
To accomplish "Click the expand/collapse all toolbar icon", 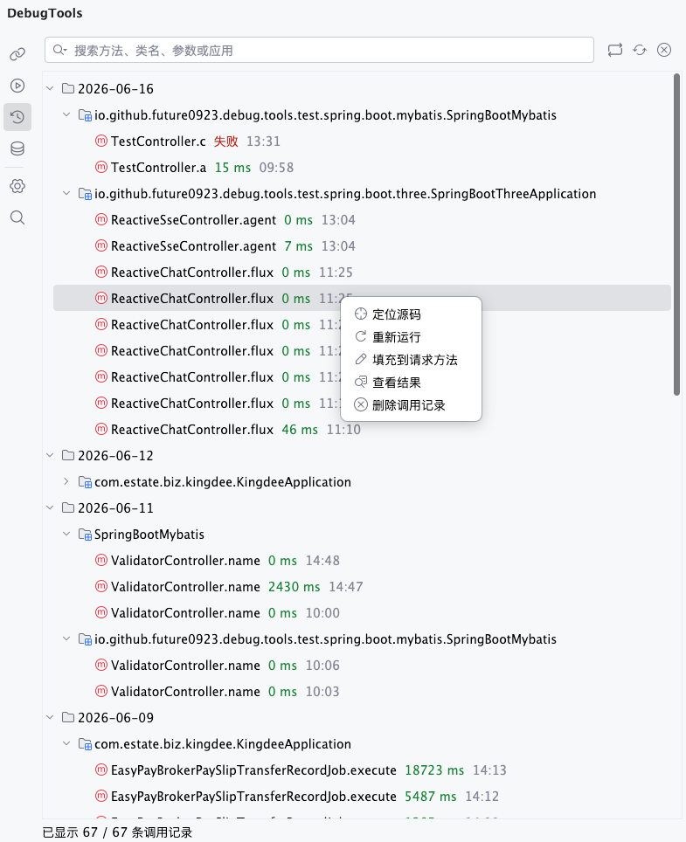I will [615, 50].
